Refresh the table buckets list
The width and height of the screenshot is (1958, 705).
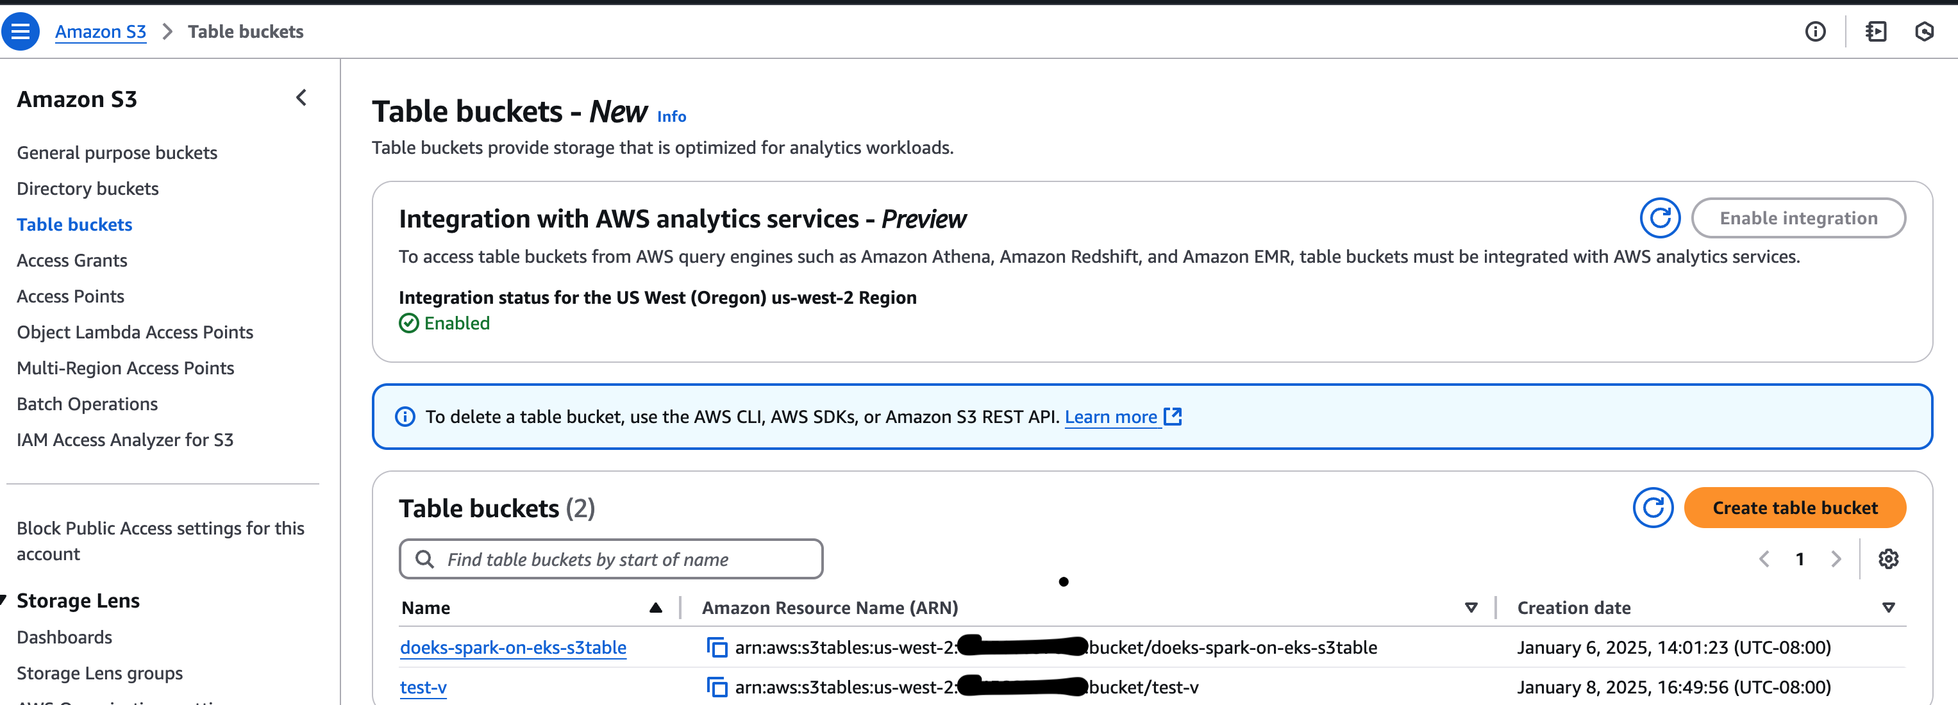1652,508
